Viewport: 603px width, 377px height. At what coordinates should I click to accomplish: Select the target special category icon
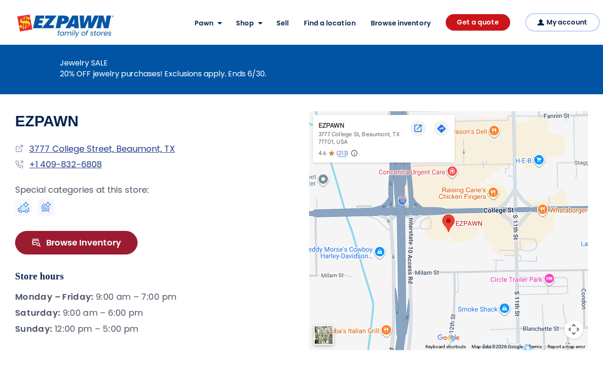pos(46,207)
